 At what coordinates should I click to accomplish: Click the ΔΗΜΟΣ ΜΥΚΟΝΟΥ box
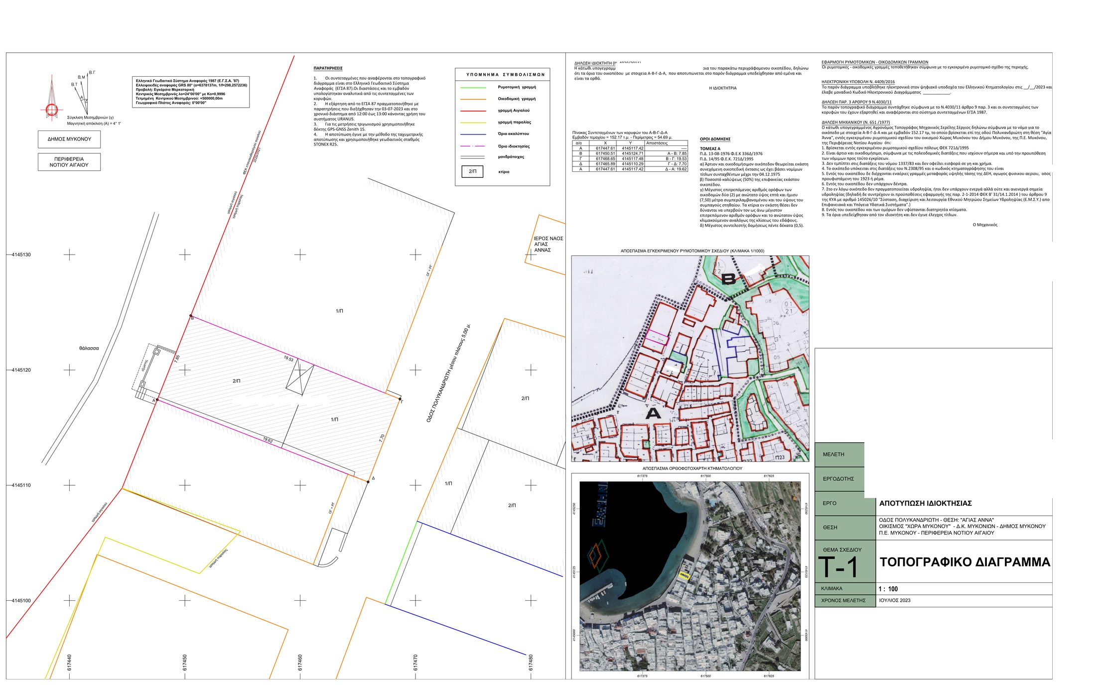pos(69,139)
